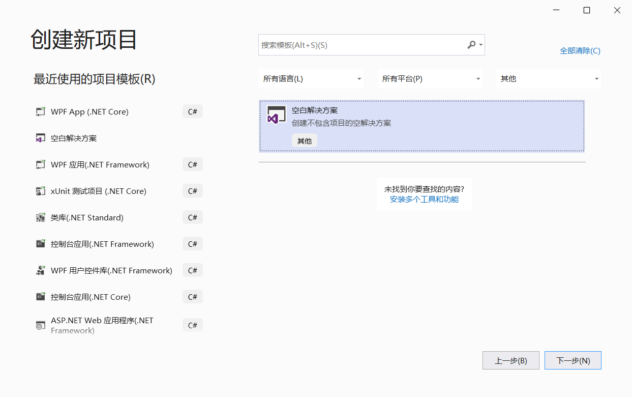Open the 所有语言(L) language dropdown
Viewport: 632px width, 397px height.
coord(311,79)
